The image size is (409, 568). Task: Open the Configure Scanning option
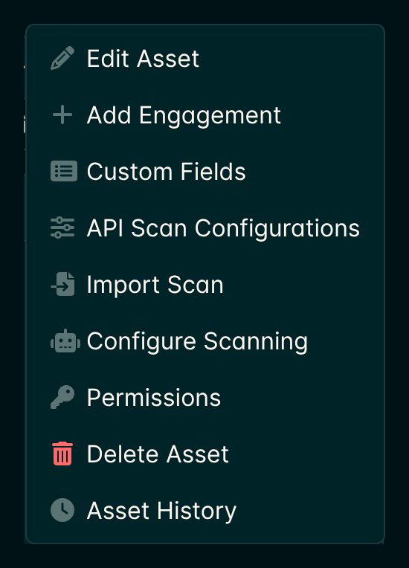197,341
